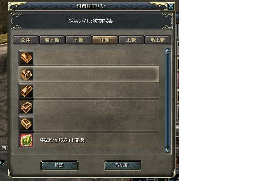This screenshot has width=264, height=181.
Task: Click the scrollbar up arrow
Action: [167, 50]
